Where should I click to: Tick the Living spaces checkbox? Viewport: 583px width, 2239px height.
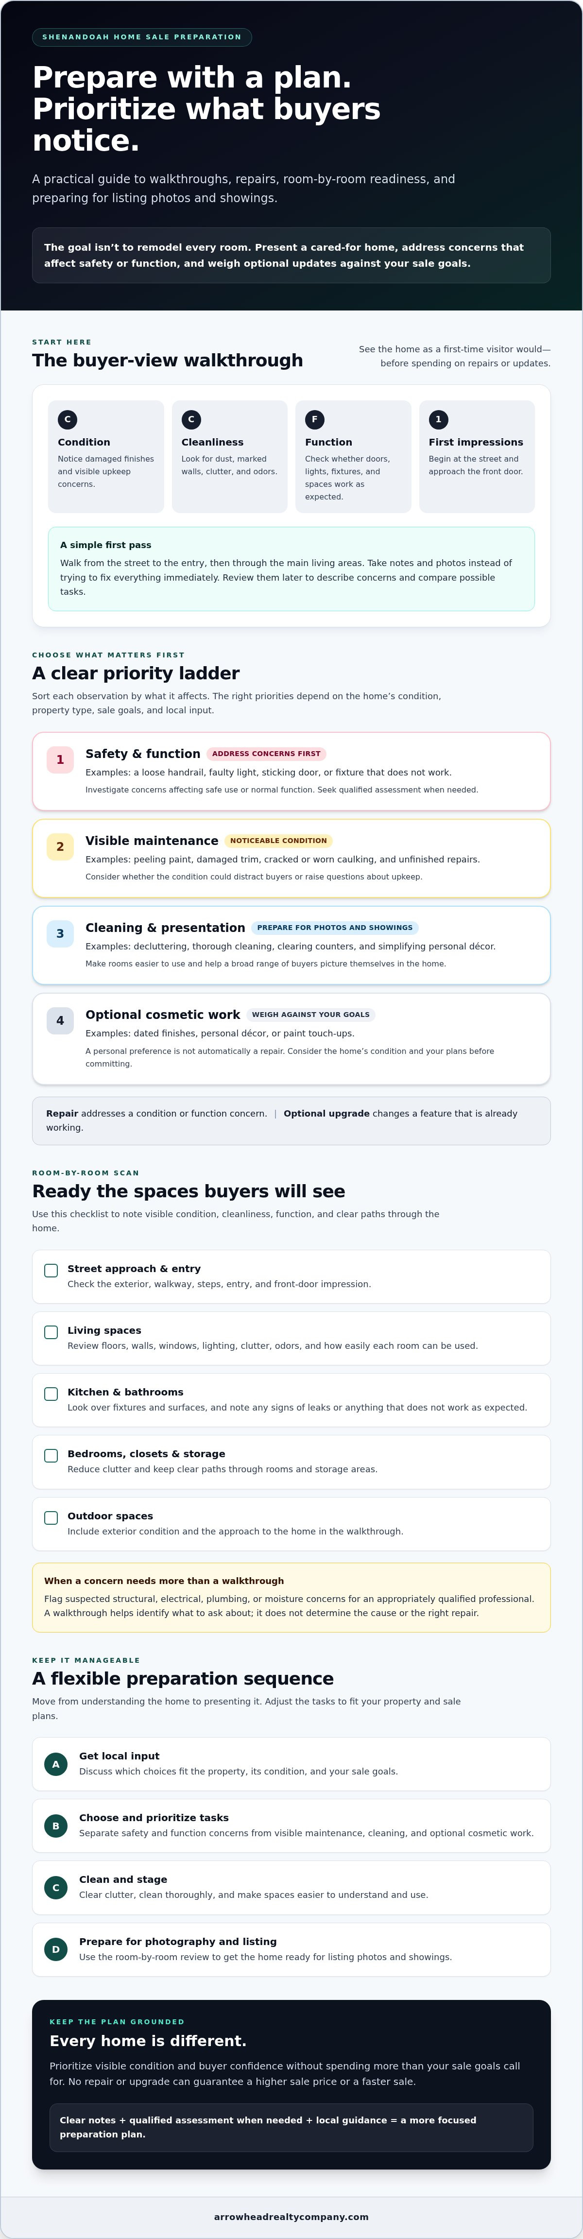pyautogui.click(x=51, y=1332)
